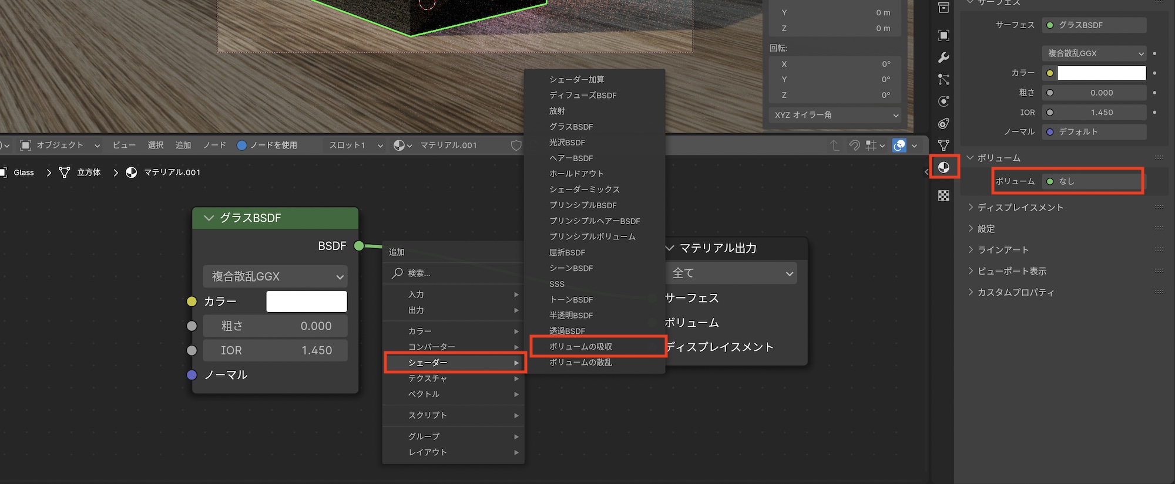Toggle the node editor overlay button
The height and width of the screenshot is (484, 1175).
click(x=899, y=145)
